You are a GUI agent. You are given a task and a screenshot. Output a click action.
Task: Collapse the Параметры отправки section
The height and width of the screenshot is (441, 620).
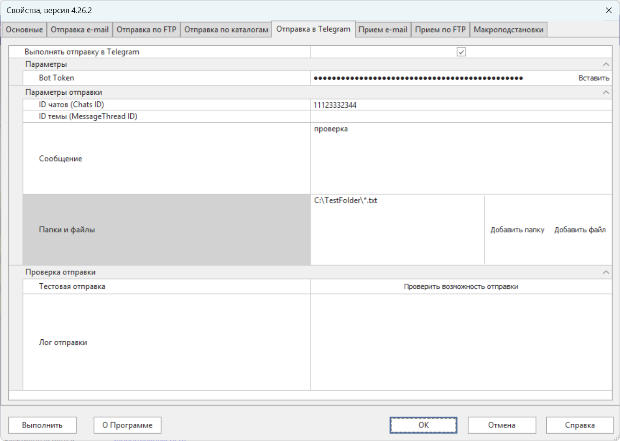click(606, 92)
